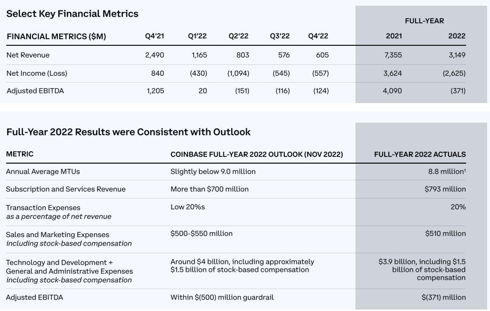Click the Q2'22 column header

coord(238,36)
